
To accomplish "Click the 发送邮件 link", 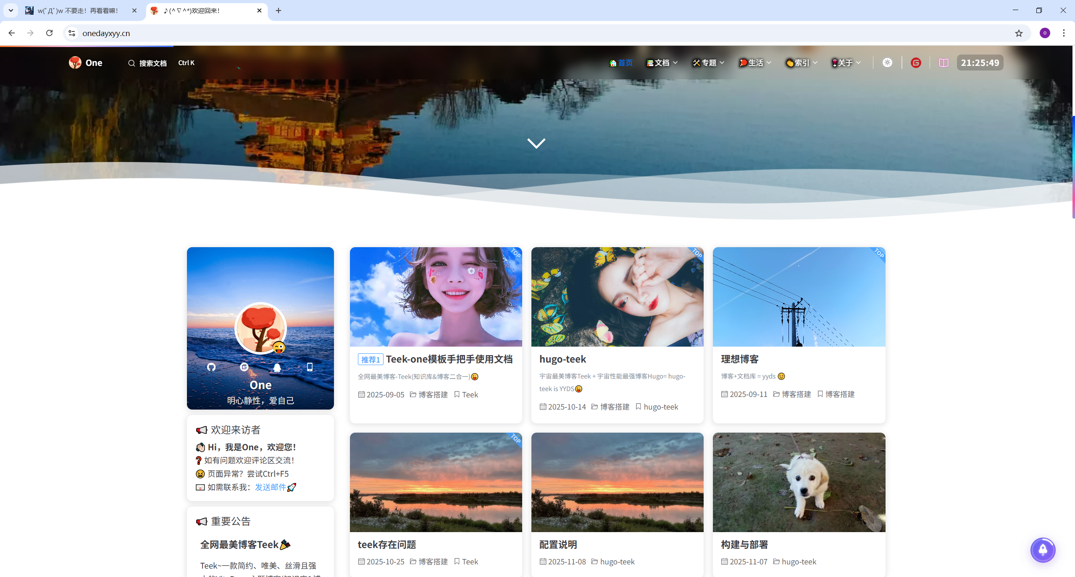I will [x=271, y=487].
